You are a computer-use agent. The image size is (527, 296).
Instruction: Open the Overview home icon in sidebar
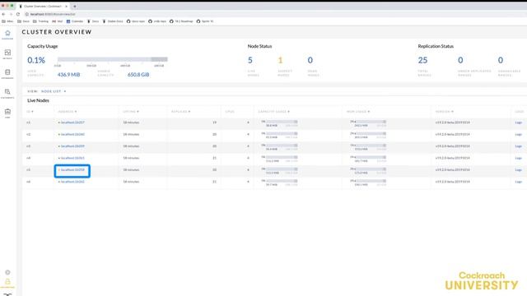7,33
